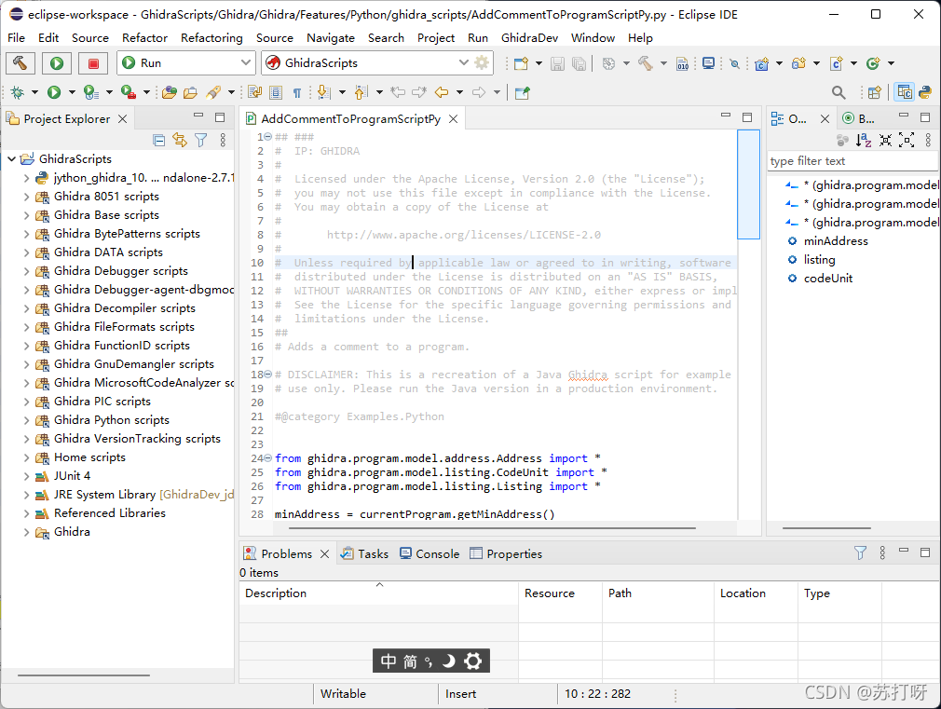Click the Save floppy disk icon
Image resolution: width=941 pixels, height=709 pixels.
(x=557, y=63)
